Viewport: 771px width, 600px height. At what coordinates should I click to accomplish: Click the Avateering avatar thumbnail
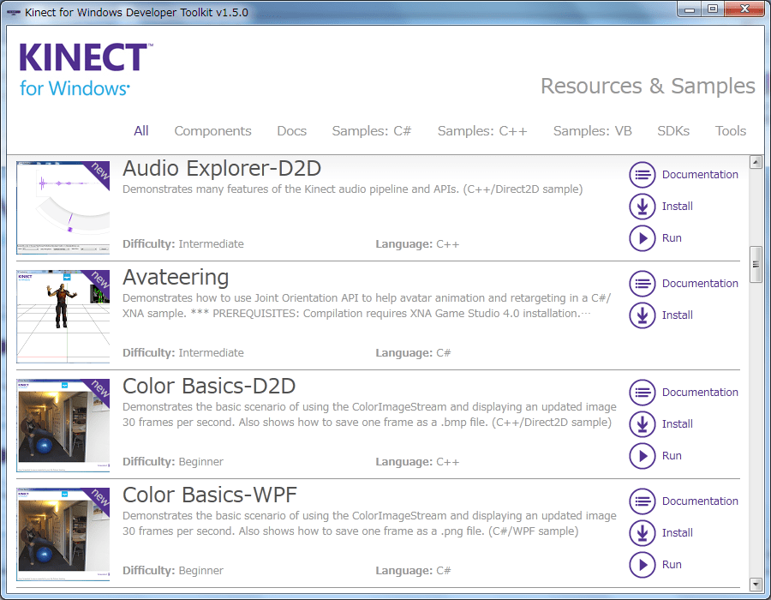pyautogui.click(x=63, y=316)
